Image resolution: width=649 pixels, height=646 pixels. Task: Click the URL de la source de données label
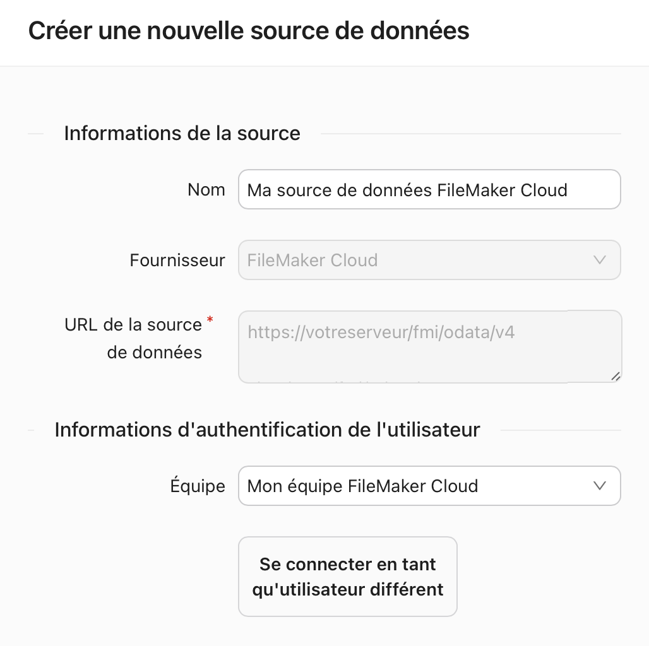(x=134, y=338)
